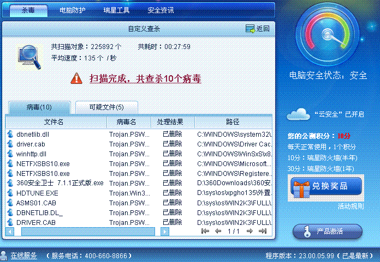Click the magnifier scan computer icon
The width and height of the screenshot is (380, 262).
pos(29,57)
